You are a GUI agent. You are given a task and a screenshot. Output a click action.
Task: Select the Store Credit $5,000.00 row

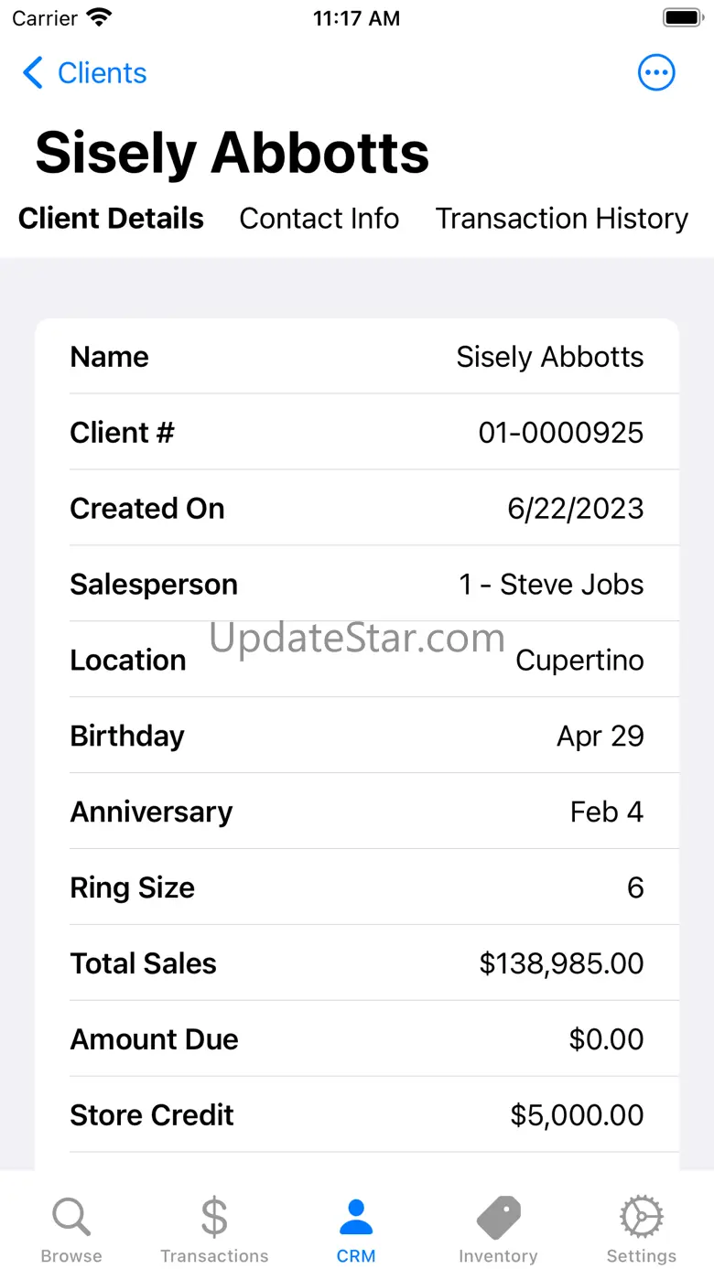pos(357,1114)
